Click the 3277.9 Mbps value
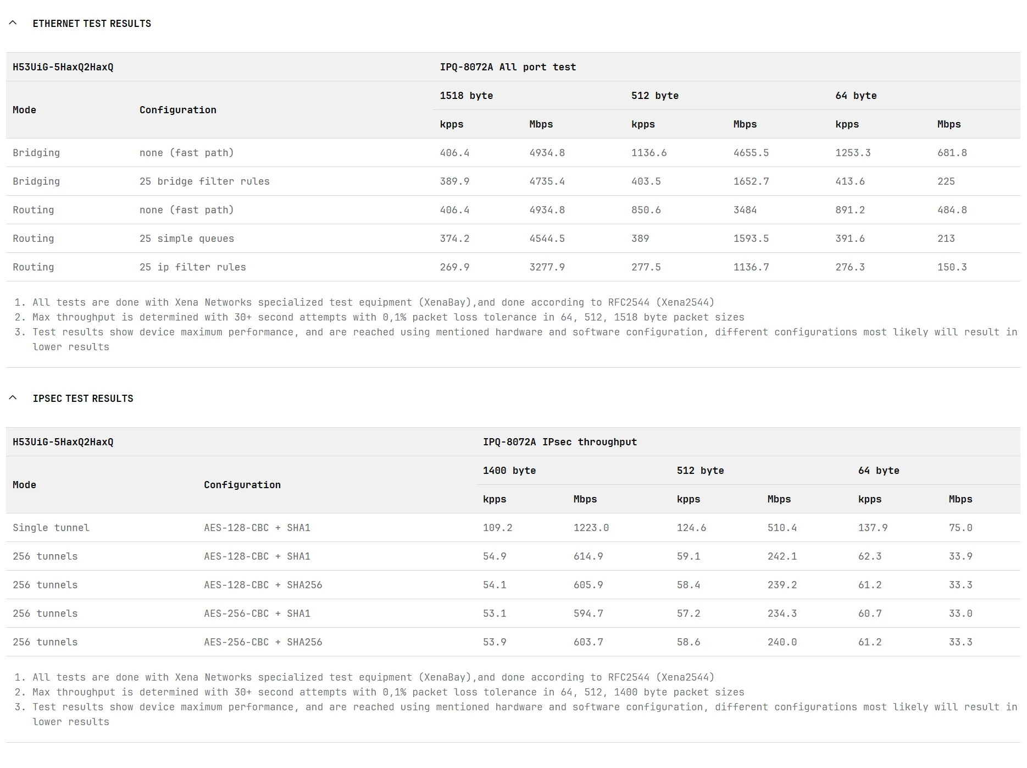Viewport: 1027px width, 768px height. [x=547, y=267]
